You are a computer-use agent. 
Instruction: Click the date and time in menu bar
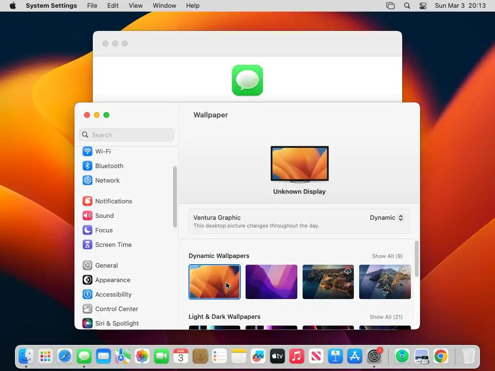(460, 6)
